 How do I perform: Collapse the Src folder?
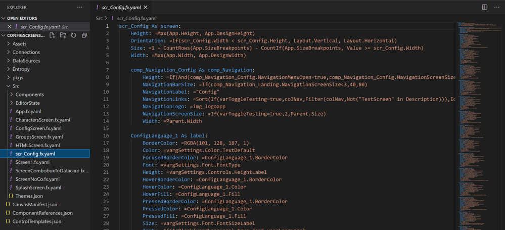(16, 86)
